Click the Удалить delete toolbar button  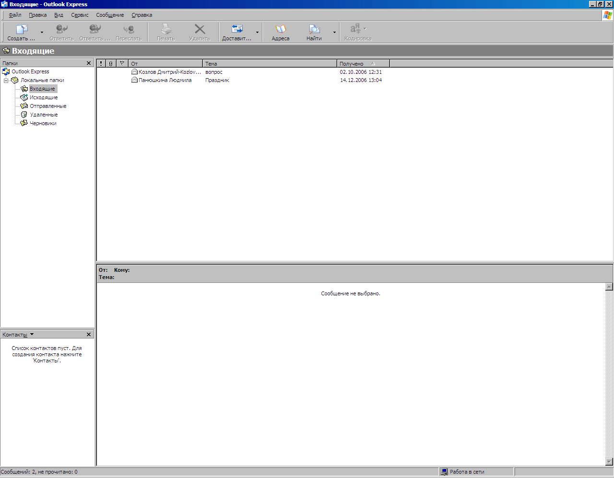point(200,32)
